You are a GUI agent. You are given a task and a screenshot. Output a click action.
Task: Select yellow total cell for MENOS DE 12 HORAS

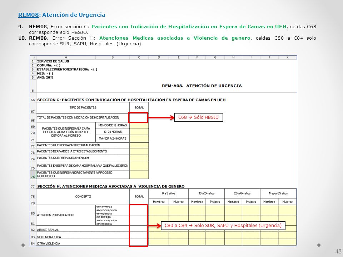(x=139, y=125)
